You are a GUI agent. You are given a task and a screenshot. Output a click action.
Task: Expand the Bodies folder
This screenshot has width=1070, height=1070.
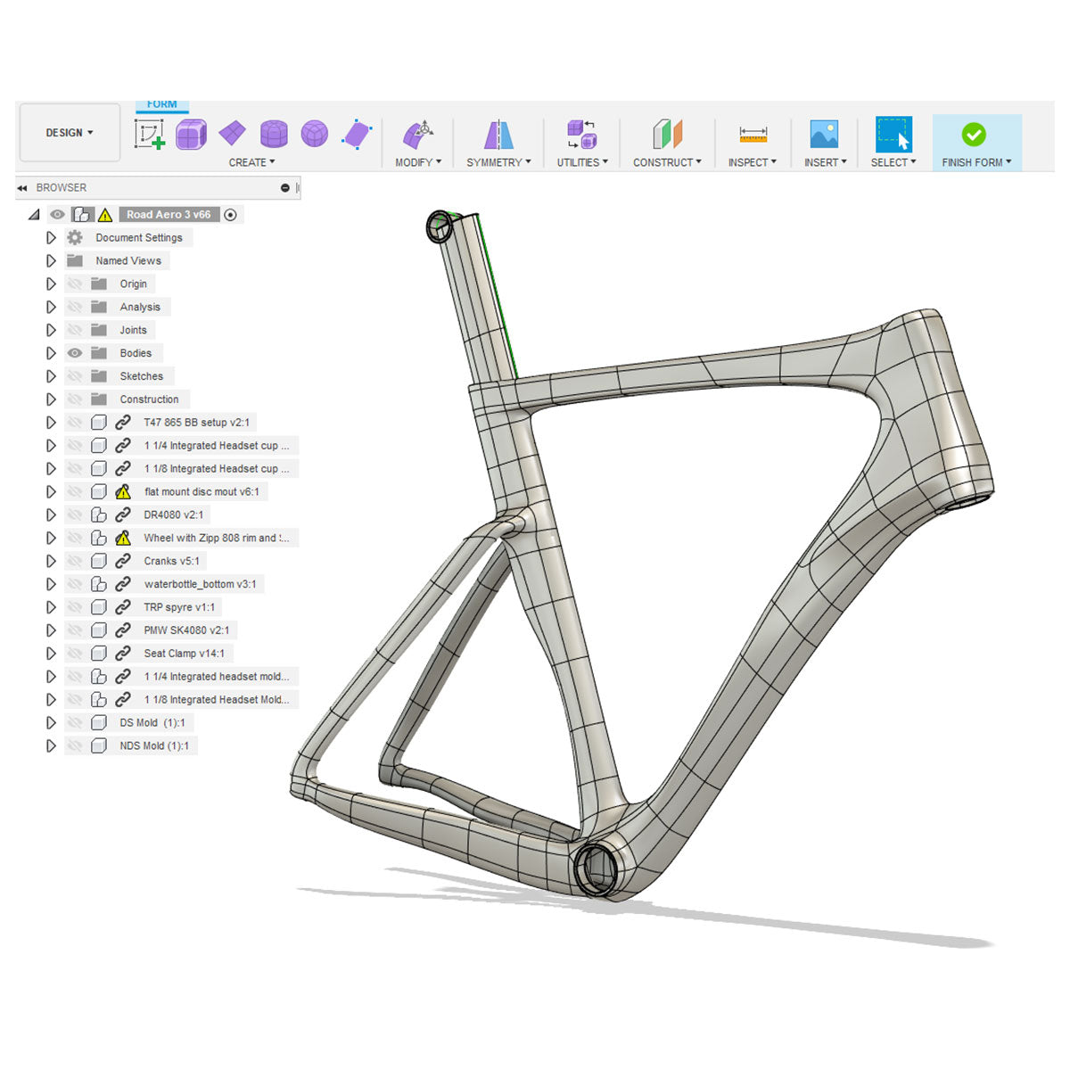tap(51, 353)
